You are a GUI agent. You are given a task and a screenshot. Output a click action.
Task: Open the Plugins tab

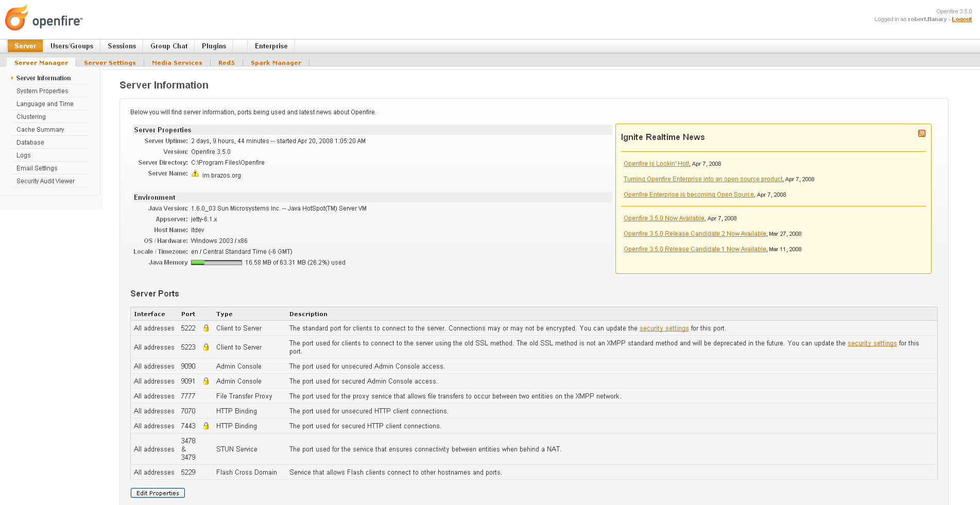tap(214, 46)
